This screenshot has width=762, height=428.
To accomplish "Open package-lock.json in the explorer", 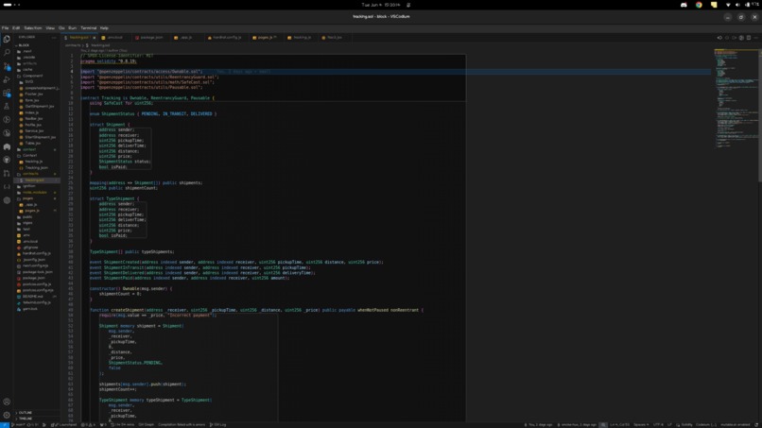I will [x=38, y=272].
